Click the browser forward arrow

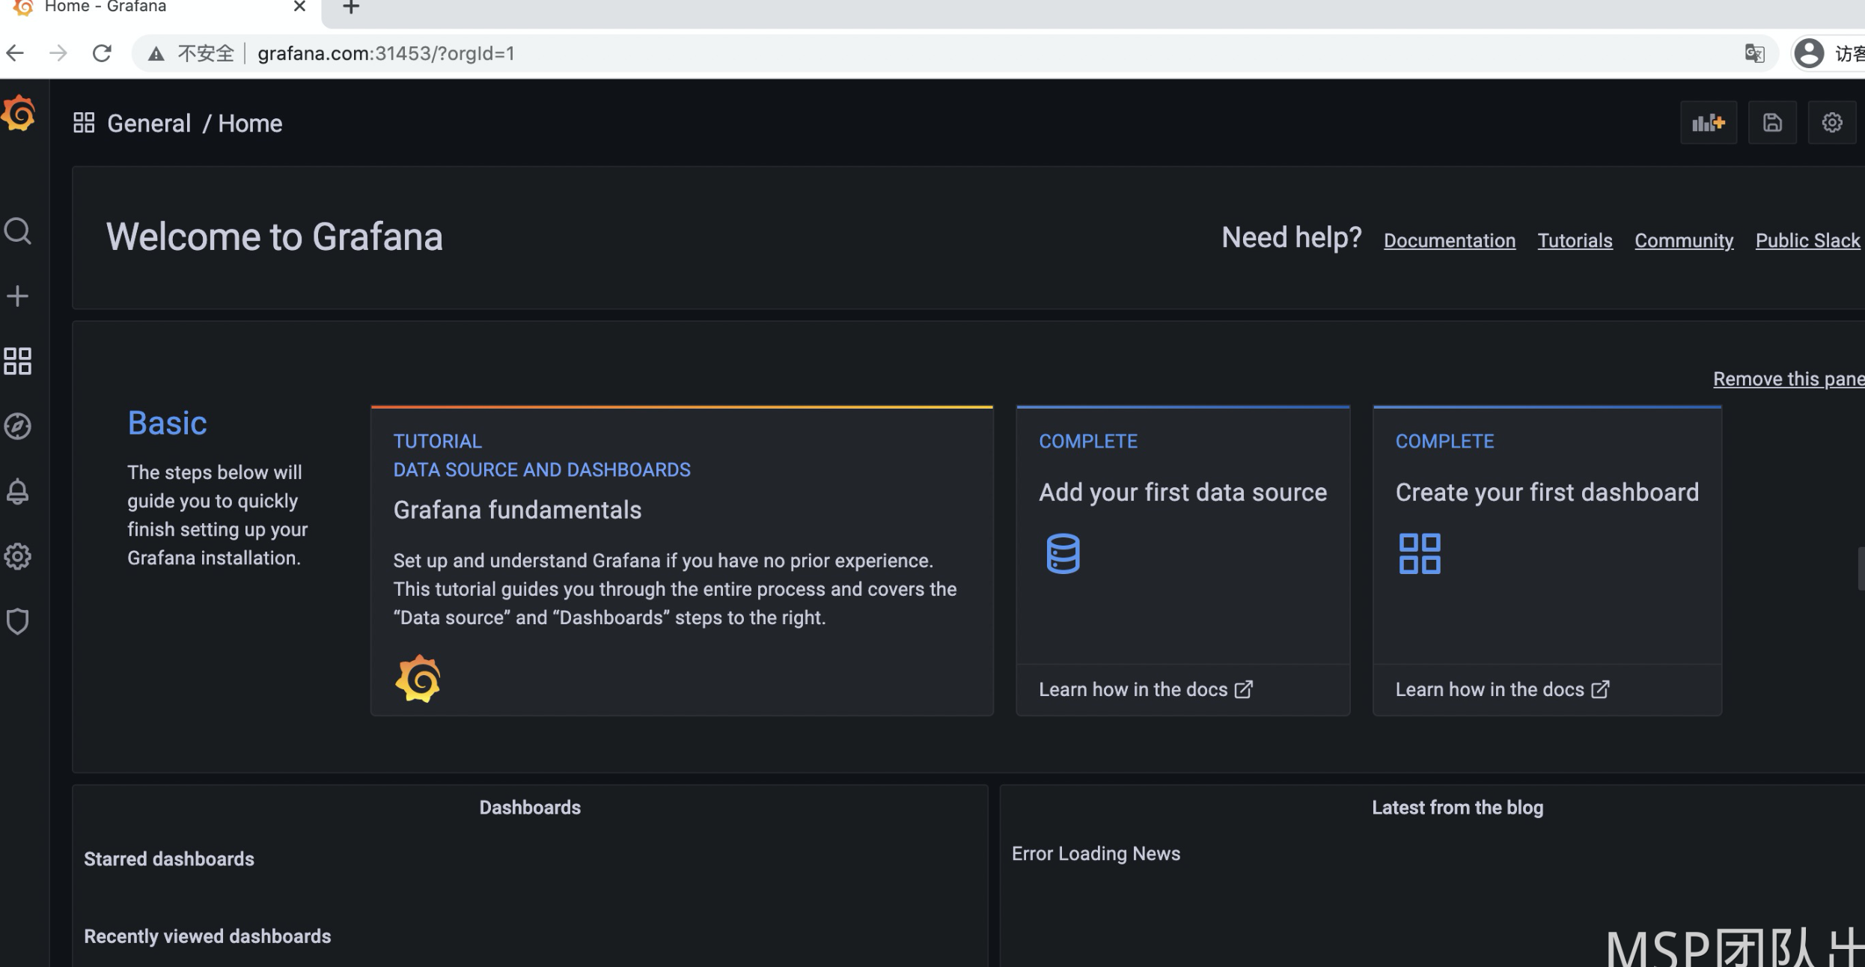[58, 53]
